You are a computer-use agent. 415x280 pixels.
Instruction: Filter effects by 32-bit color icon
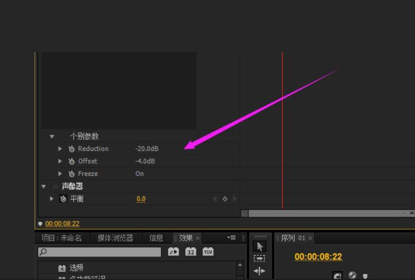coord(190,252)
